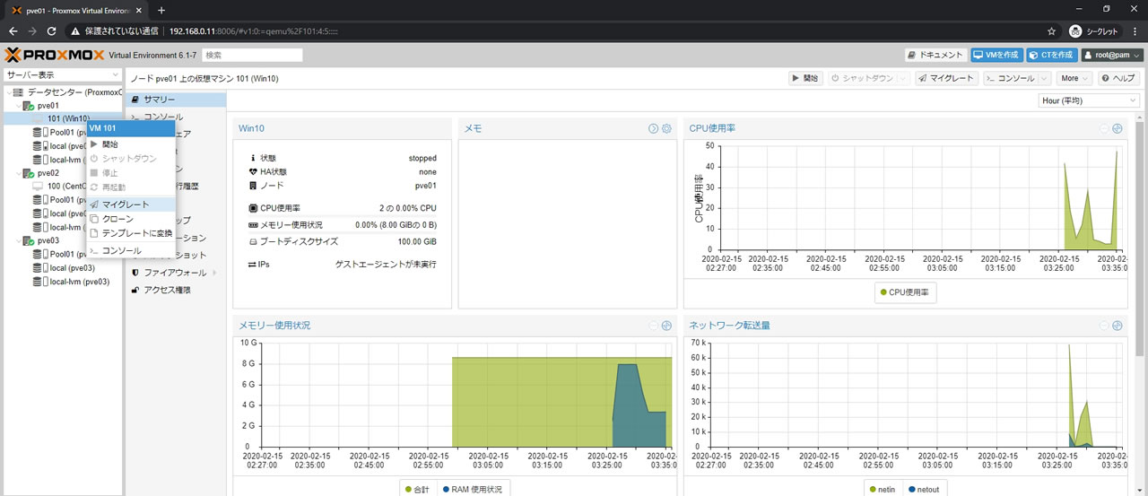Screen dimensions: 1148x496
Task: Click the 検索 search field
Action: (x=252, y=55)
